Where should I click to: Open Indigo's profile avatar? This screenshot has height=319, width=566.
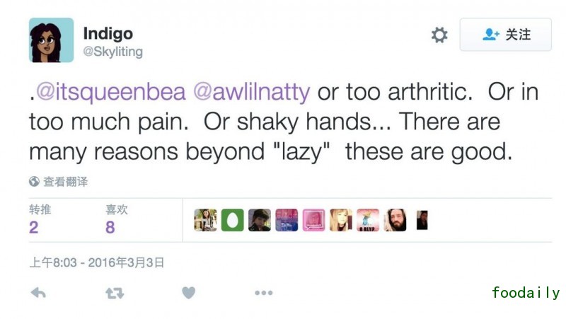tap(51, 40)
